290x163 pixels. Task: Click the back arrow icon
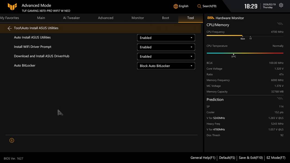[x=10, y=28]
